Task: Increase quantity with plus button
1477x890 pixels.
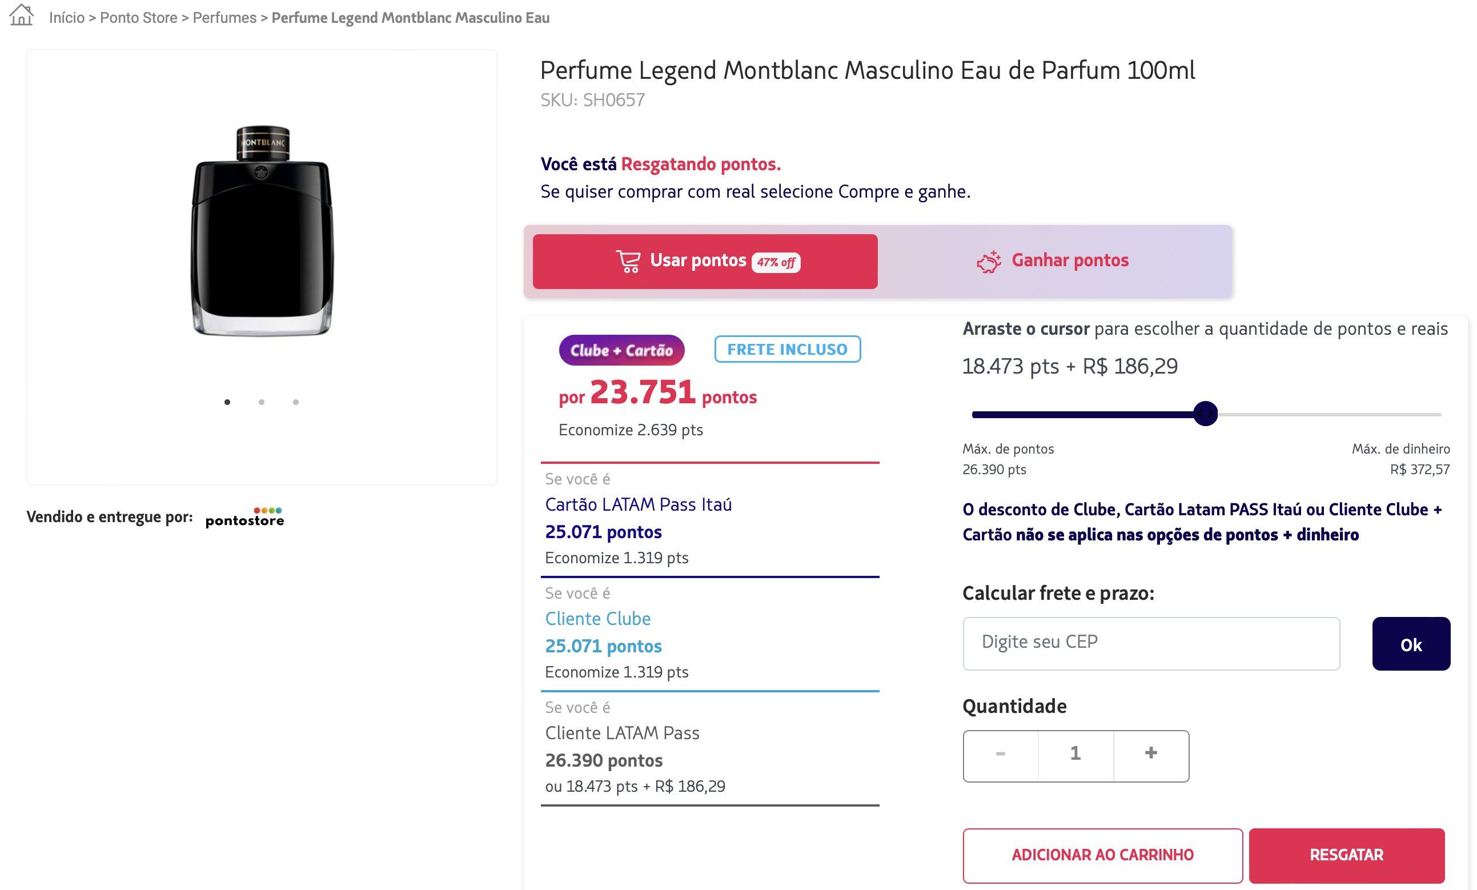Action: coord(1151,755)
